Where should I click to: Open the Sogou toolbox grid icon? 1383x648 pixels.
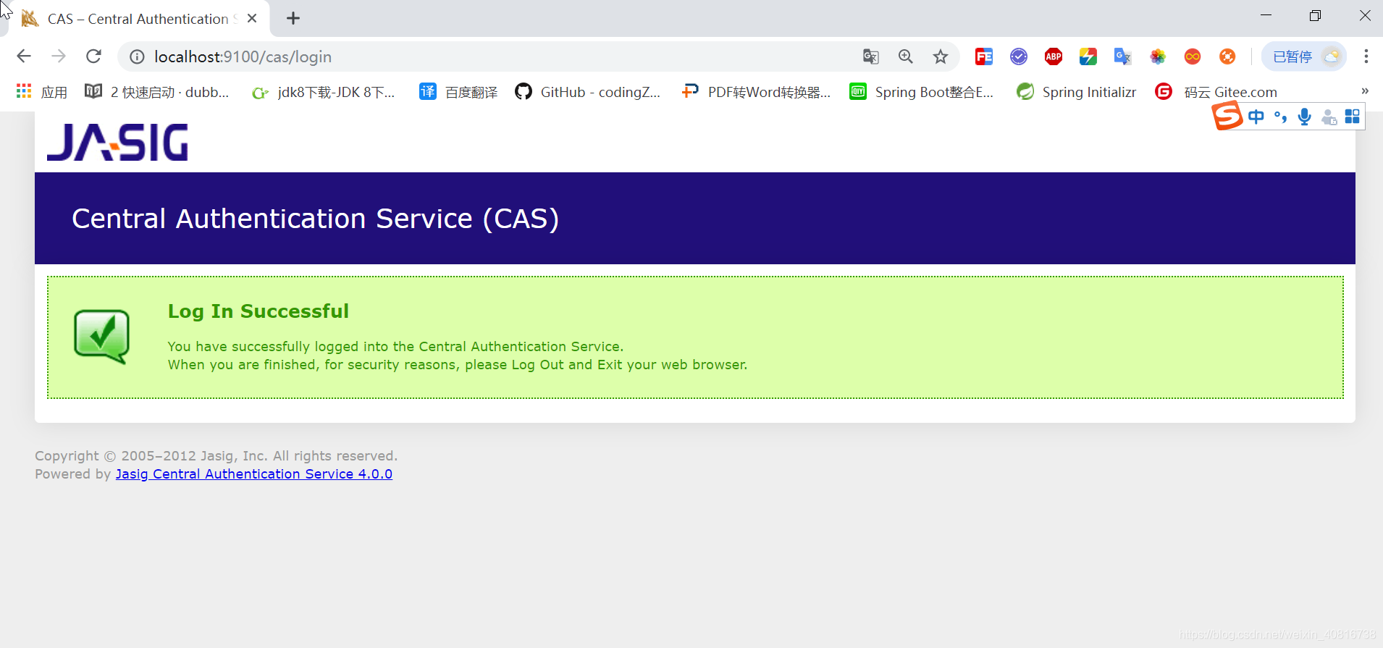tap(1353, 117)
